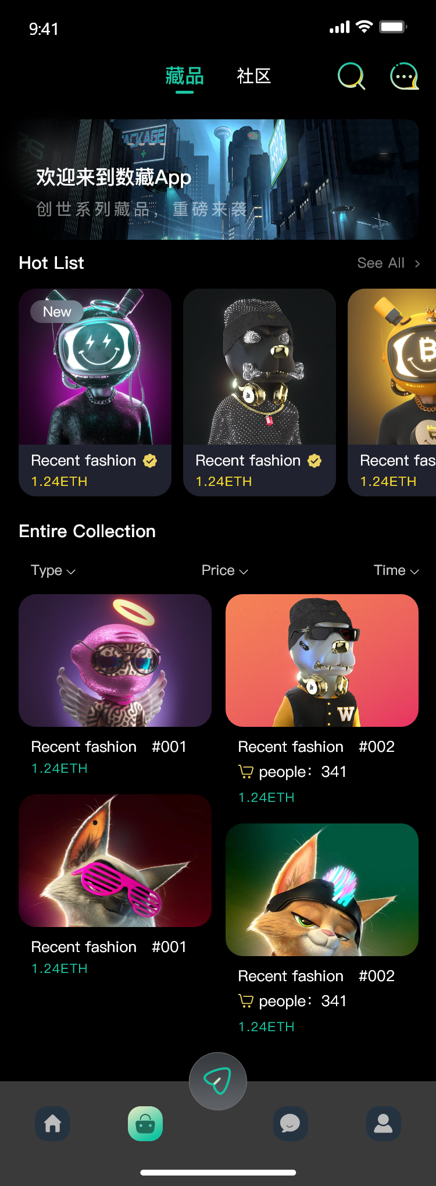The width and height of the screenshot is (436, 1186).
Task: Open the welcome banner 欢迎来到数藏App
Action: (218, 179)
